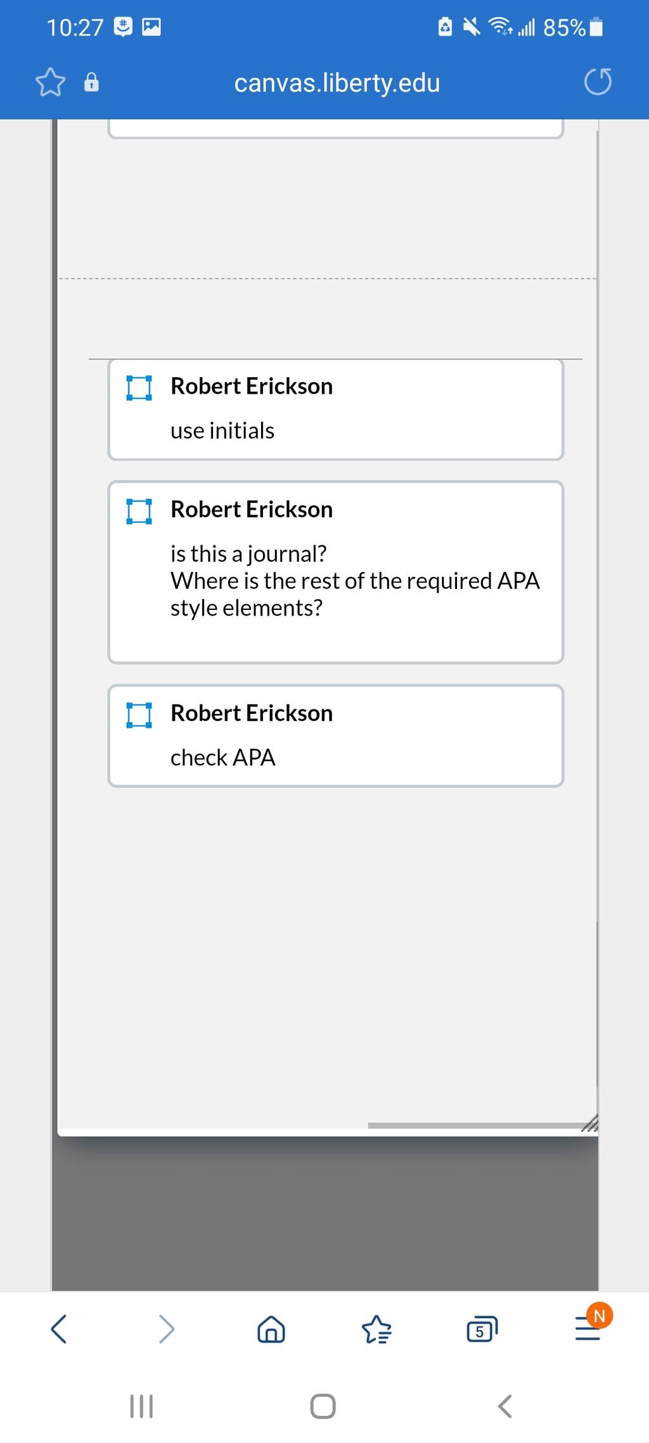649x1443 pixels.
Task: Open 'use initials' comment by Robert Erickson
Action: click(x=336, y=410)
